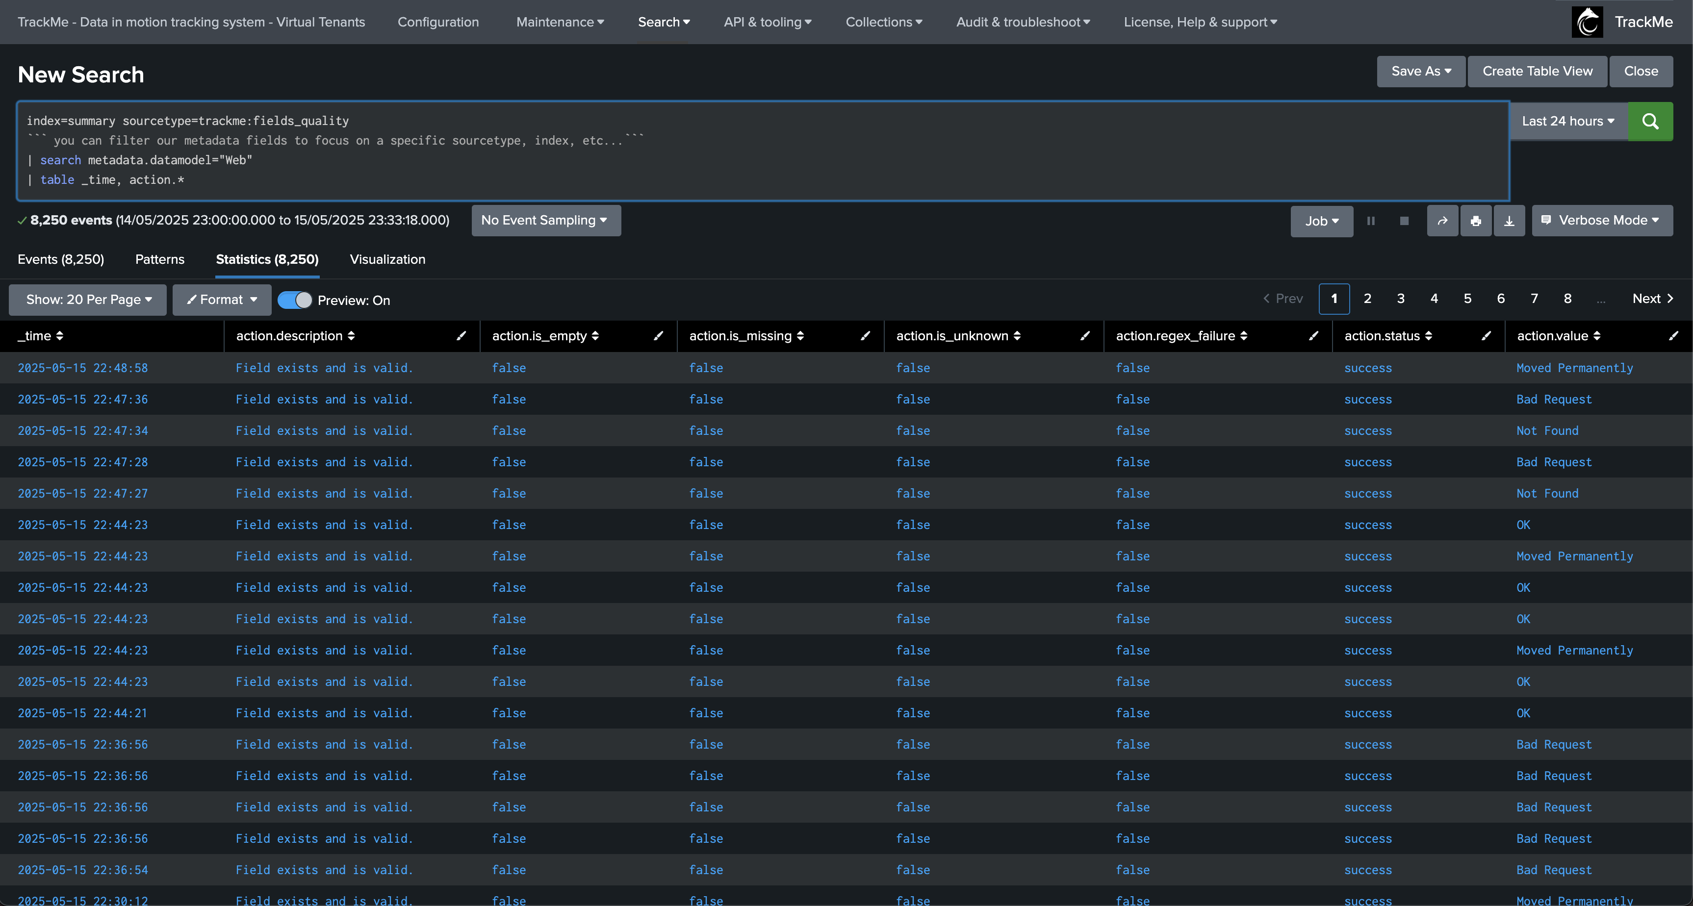Click Bad Request value in 22:47:36 row
Screen dimensions: 1693x906
(1554, 400)
